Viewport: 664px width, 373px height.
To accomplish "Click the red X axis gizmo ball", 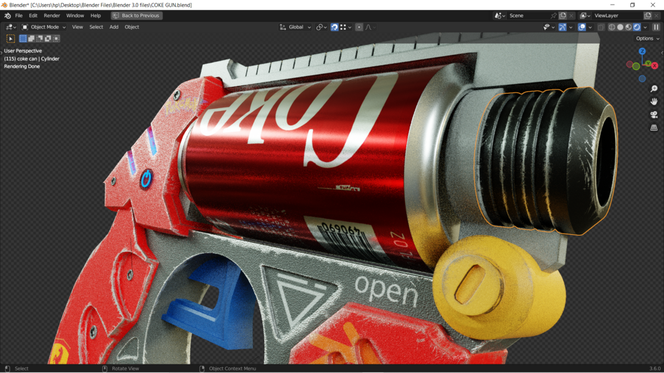I will [655, 65].
